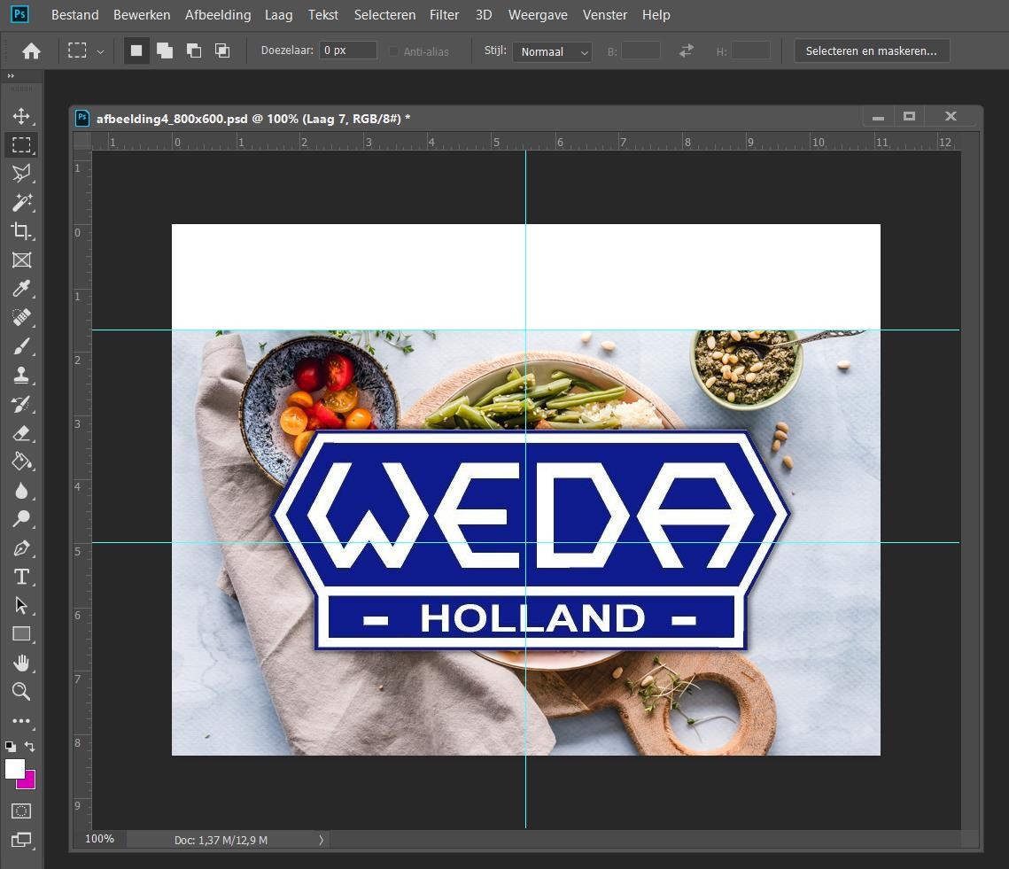
Task: Set the magenta background color swatch
Action: pyautogui.click(x=29, y=783)
